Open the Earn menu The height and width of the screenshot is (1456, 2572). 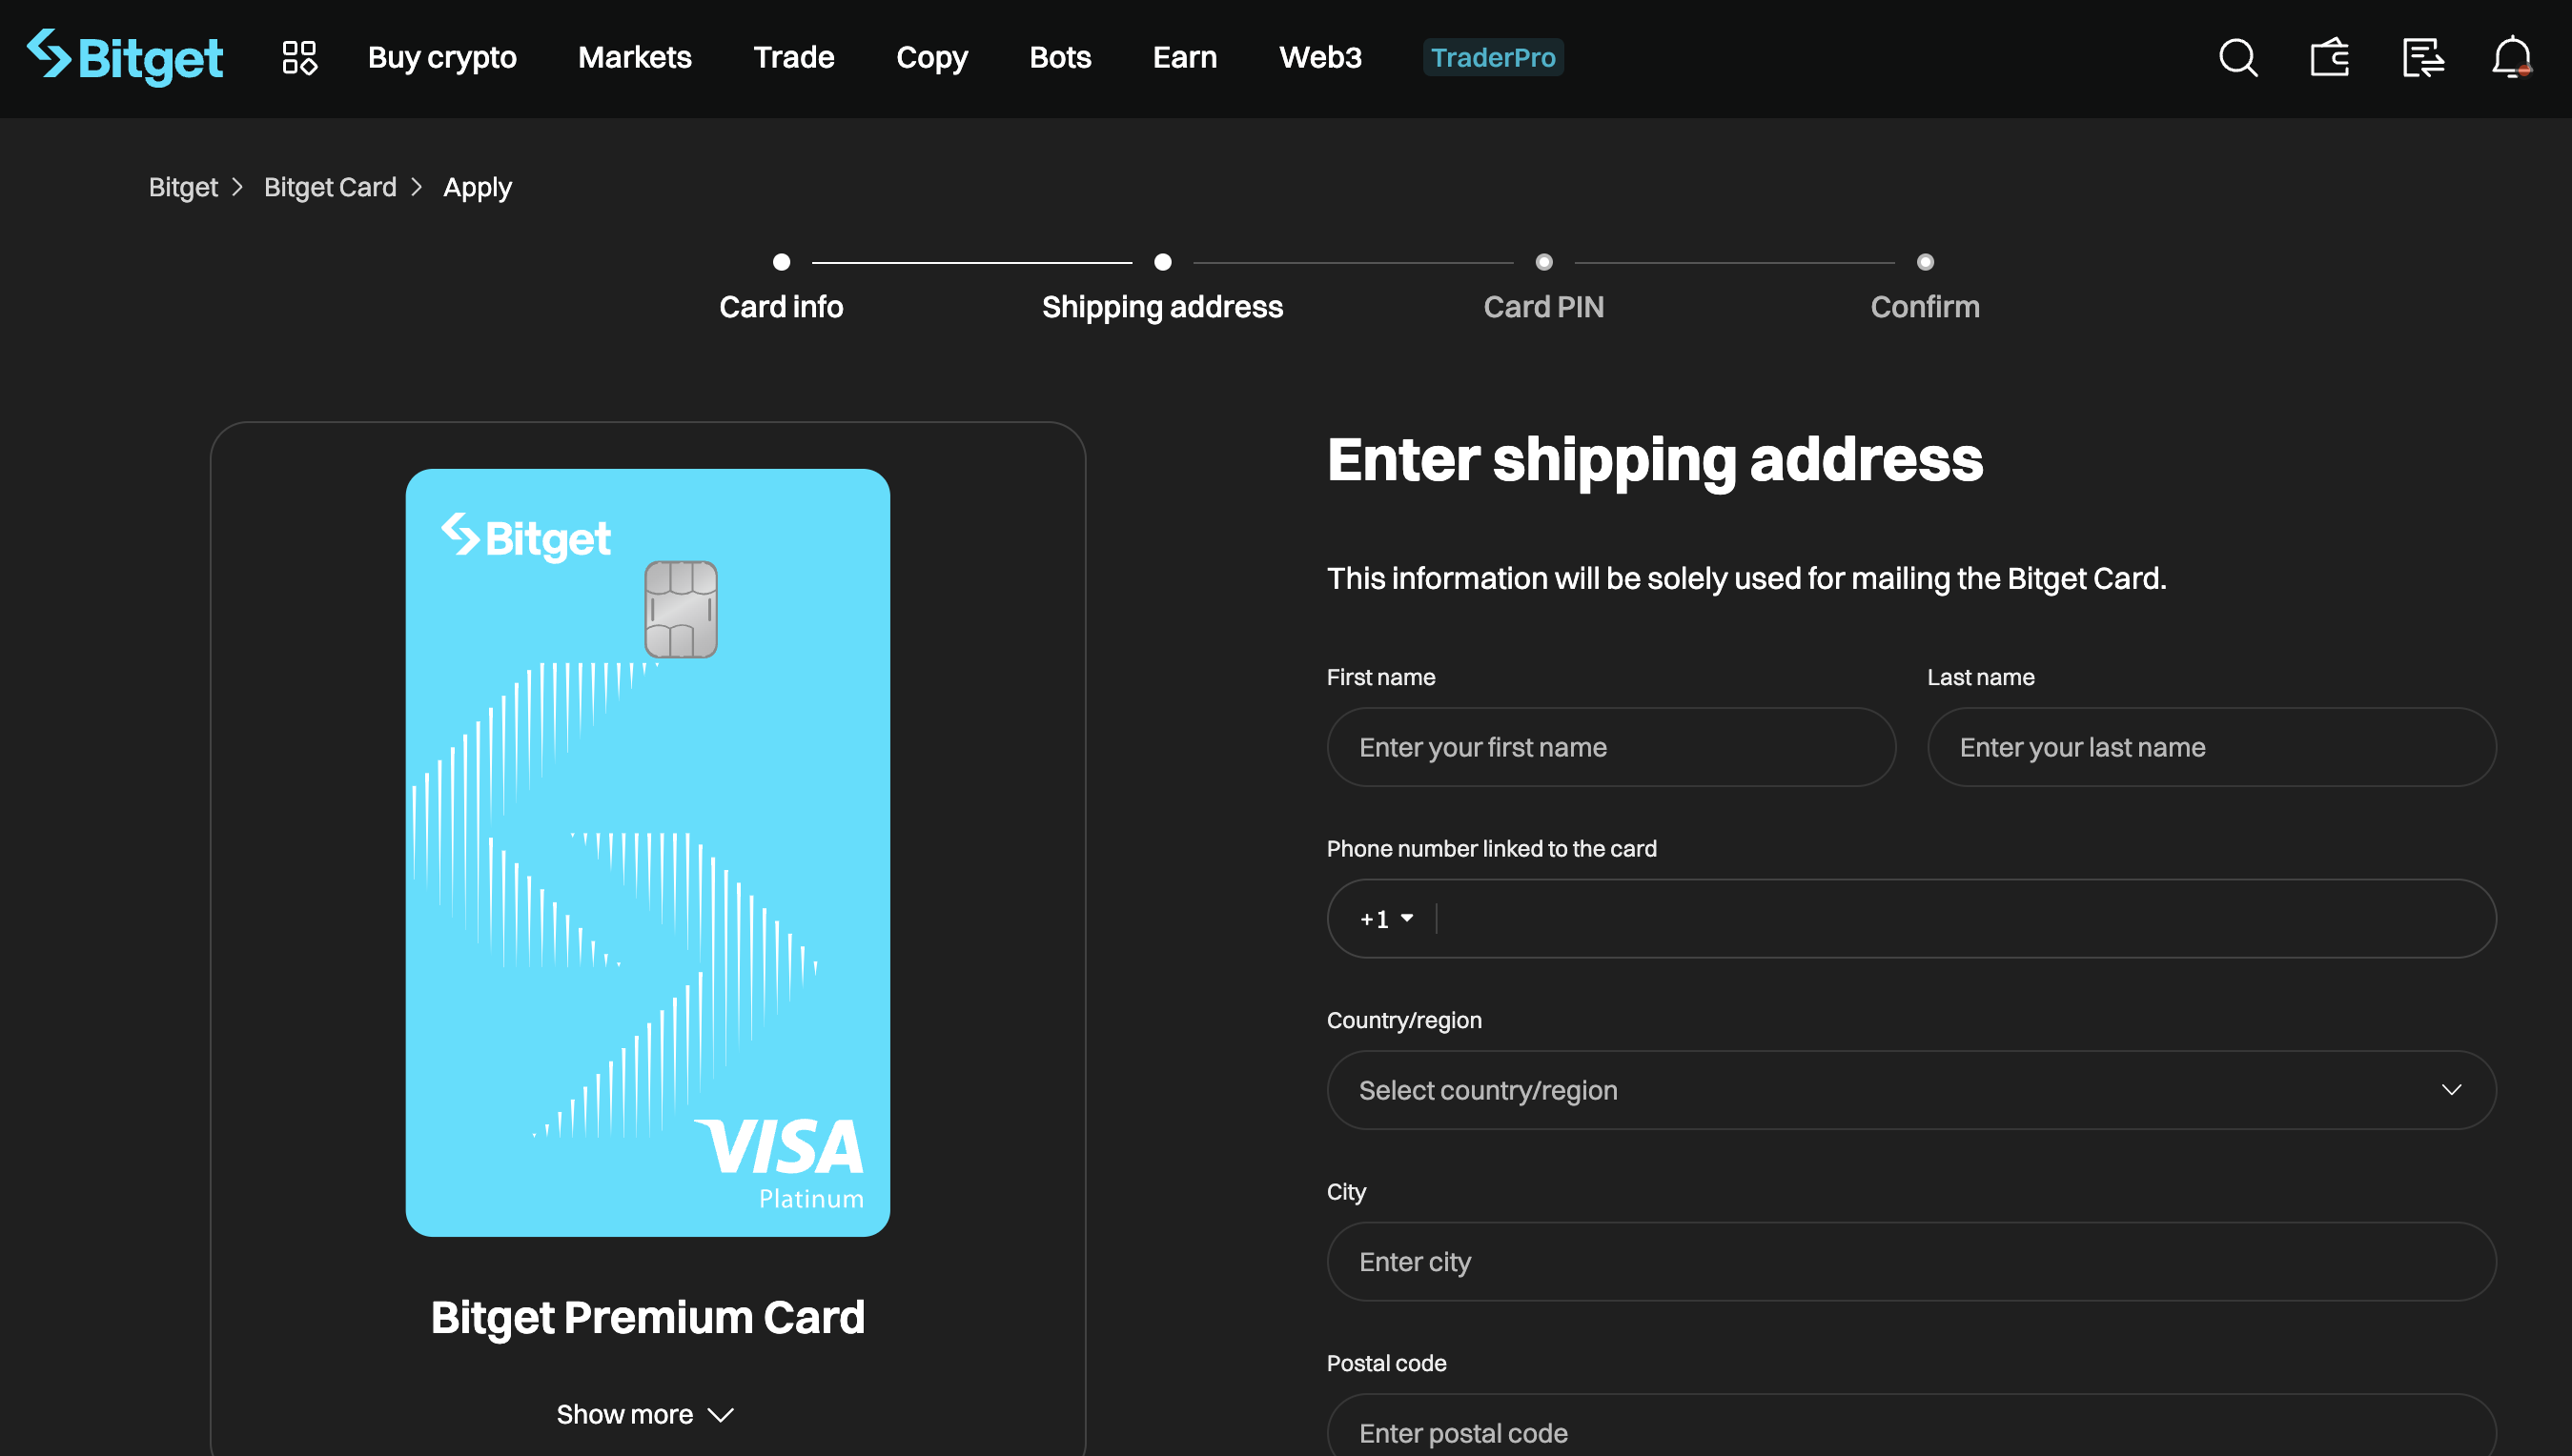click(1184, 57)
